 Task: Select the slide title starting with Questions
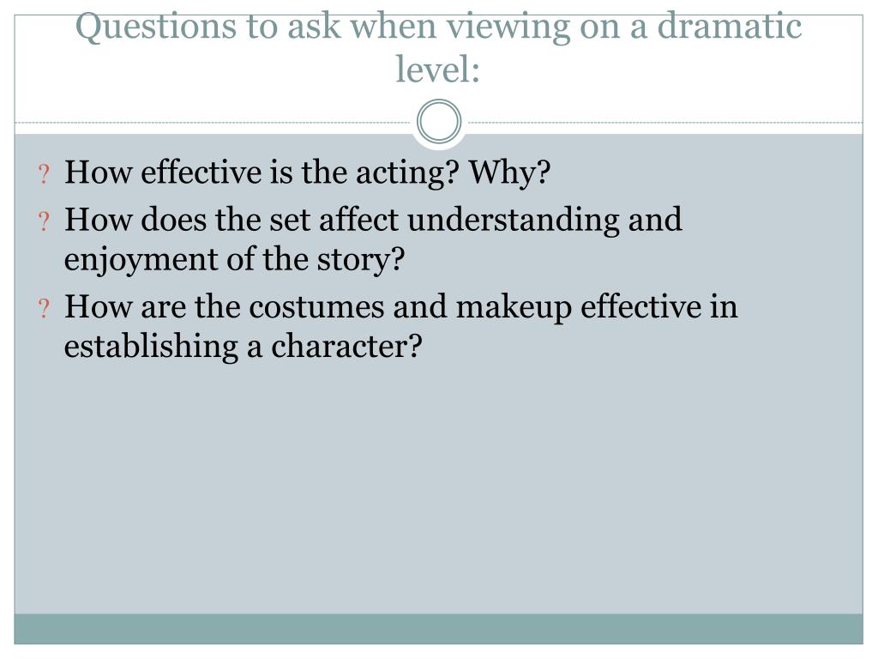click(438, 48)
